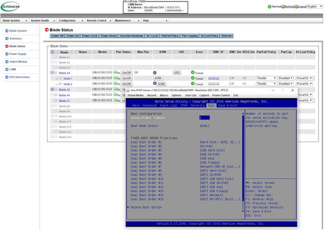This screenshot has height=230, width=325.
Task: Click the BIOS setup vertical scrollbar
Action: (x=243, y=162)
